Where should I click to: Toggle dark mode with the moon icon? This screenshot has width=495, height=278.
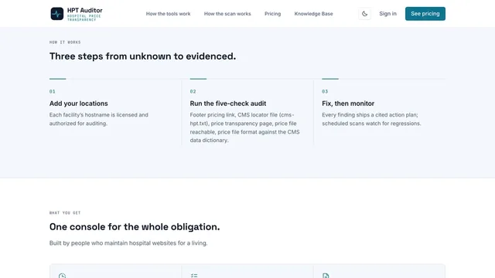pos(364,14)
